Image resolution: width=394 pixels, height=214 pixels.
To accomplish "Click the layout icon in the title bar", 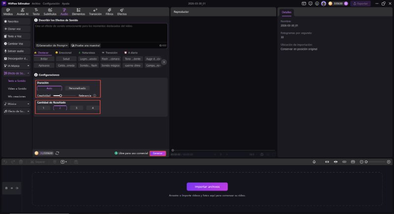I will (304, 3).
